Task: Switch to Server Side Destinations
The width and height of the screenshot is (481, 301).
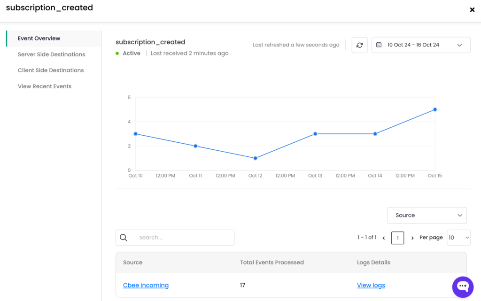Action: point(51,54)
